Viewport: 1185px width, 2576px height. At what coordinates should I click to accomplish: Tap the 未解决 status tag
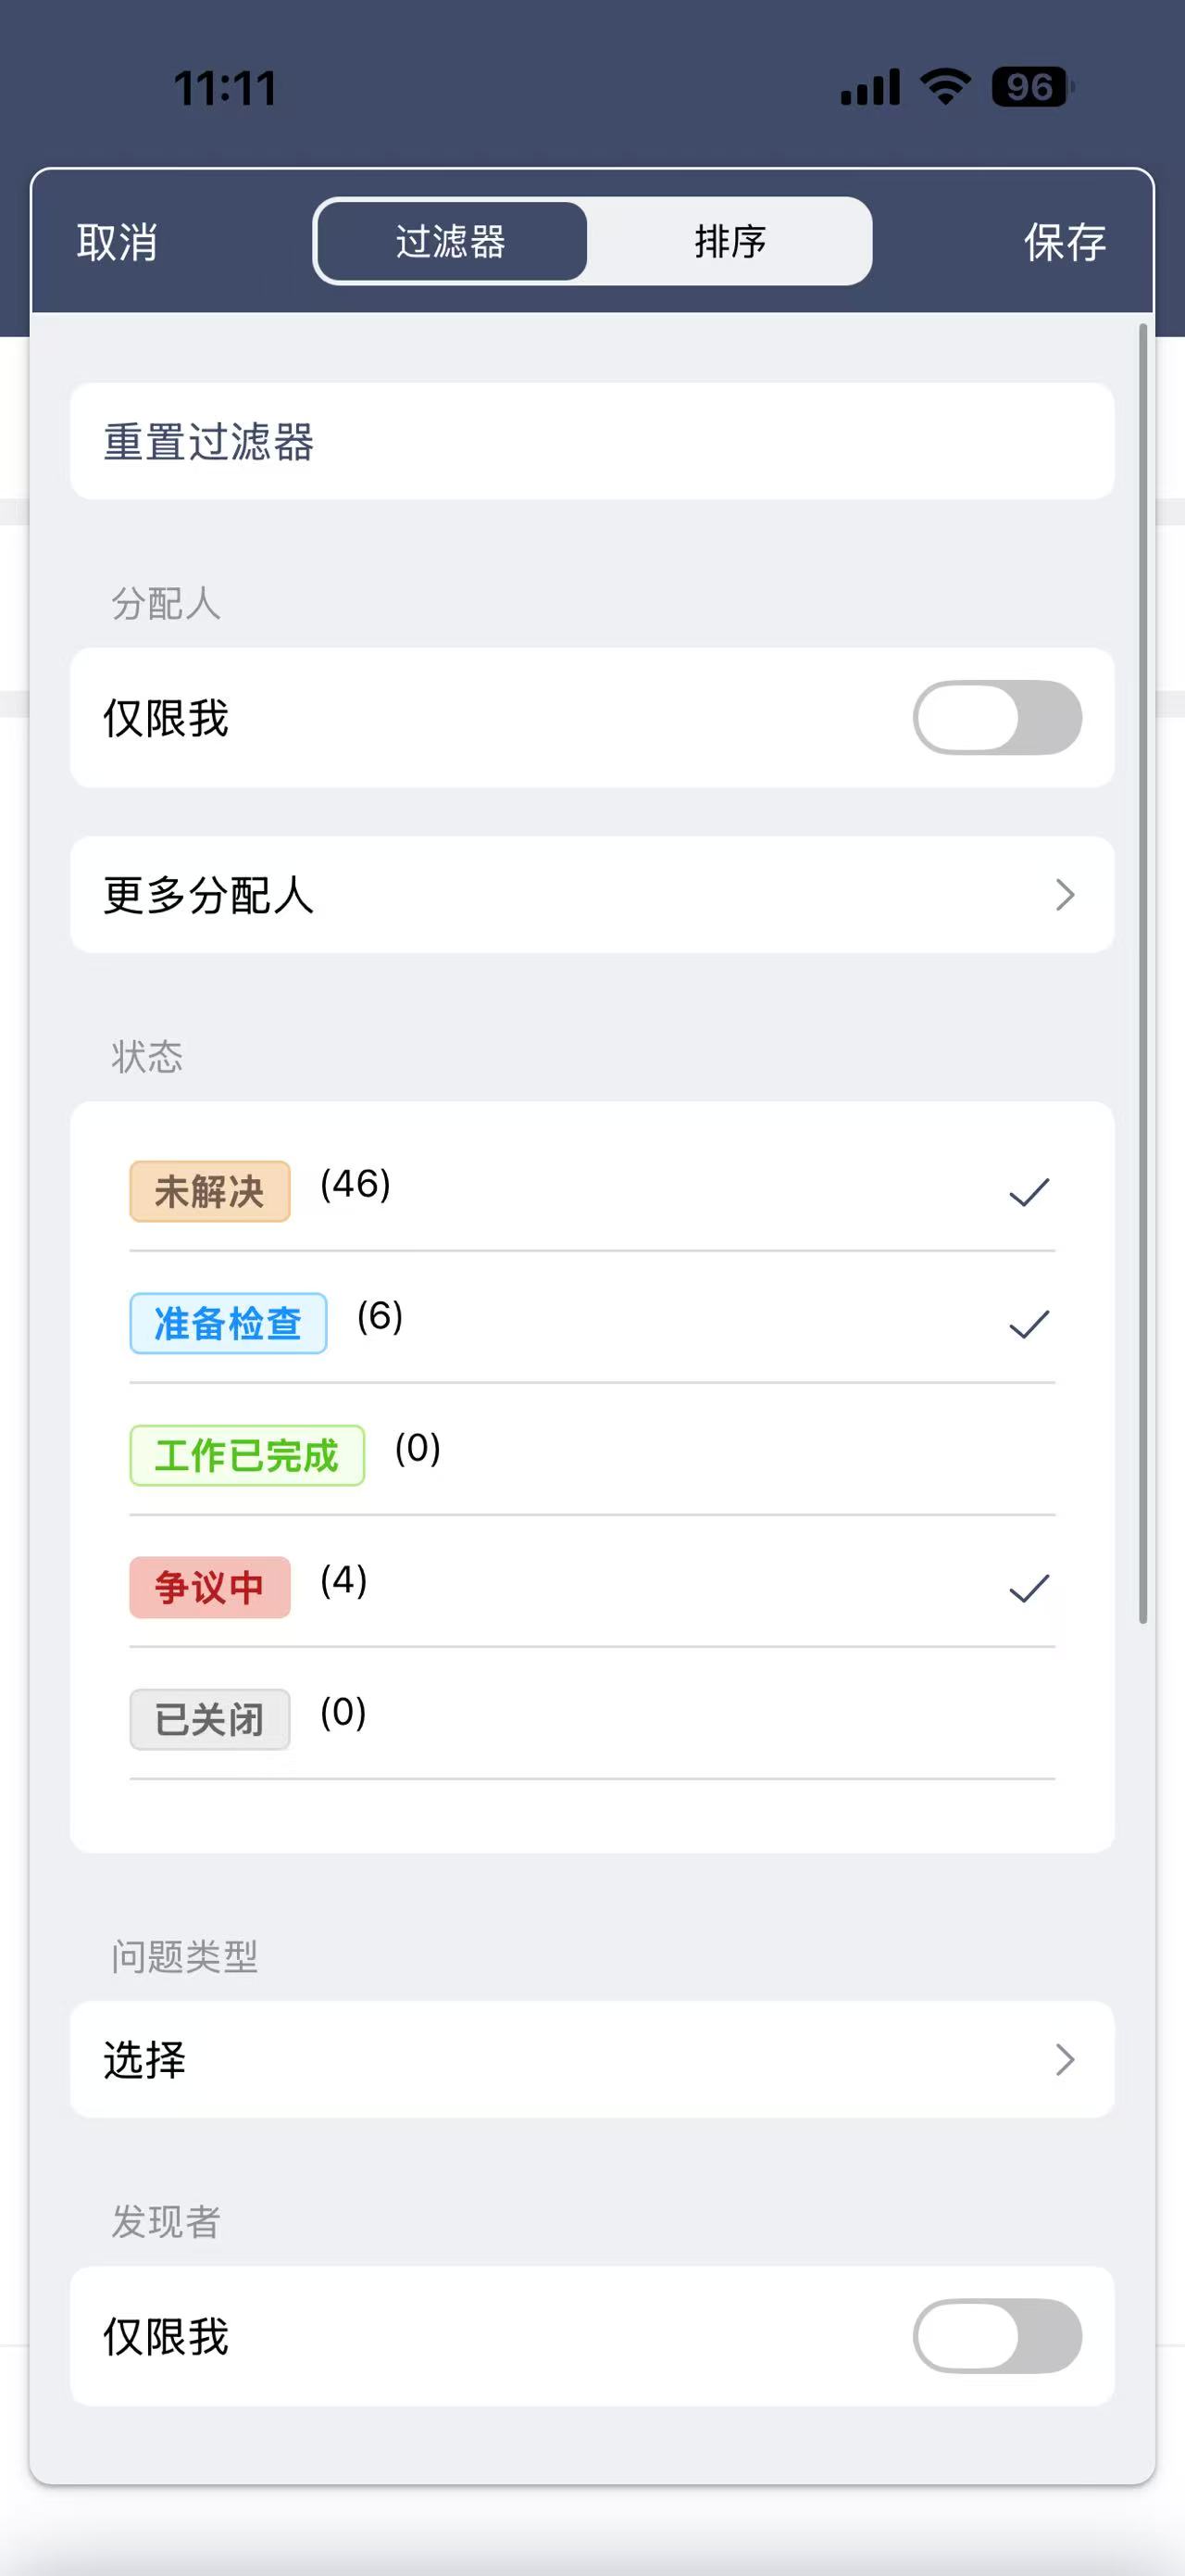coord(210,1191)
